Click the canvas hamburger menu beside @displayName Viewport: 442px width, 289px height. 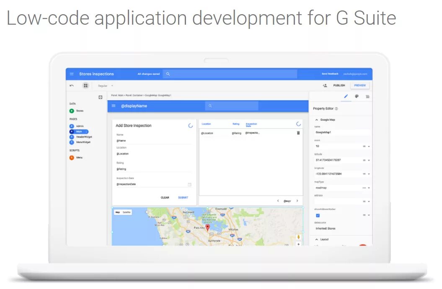pyautogui.click(x=114, y=106)
